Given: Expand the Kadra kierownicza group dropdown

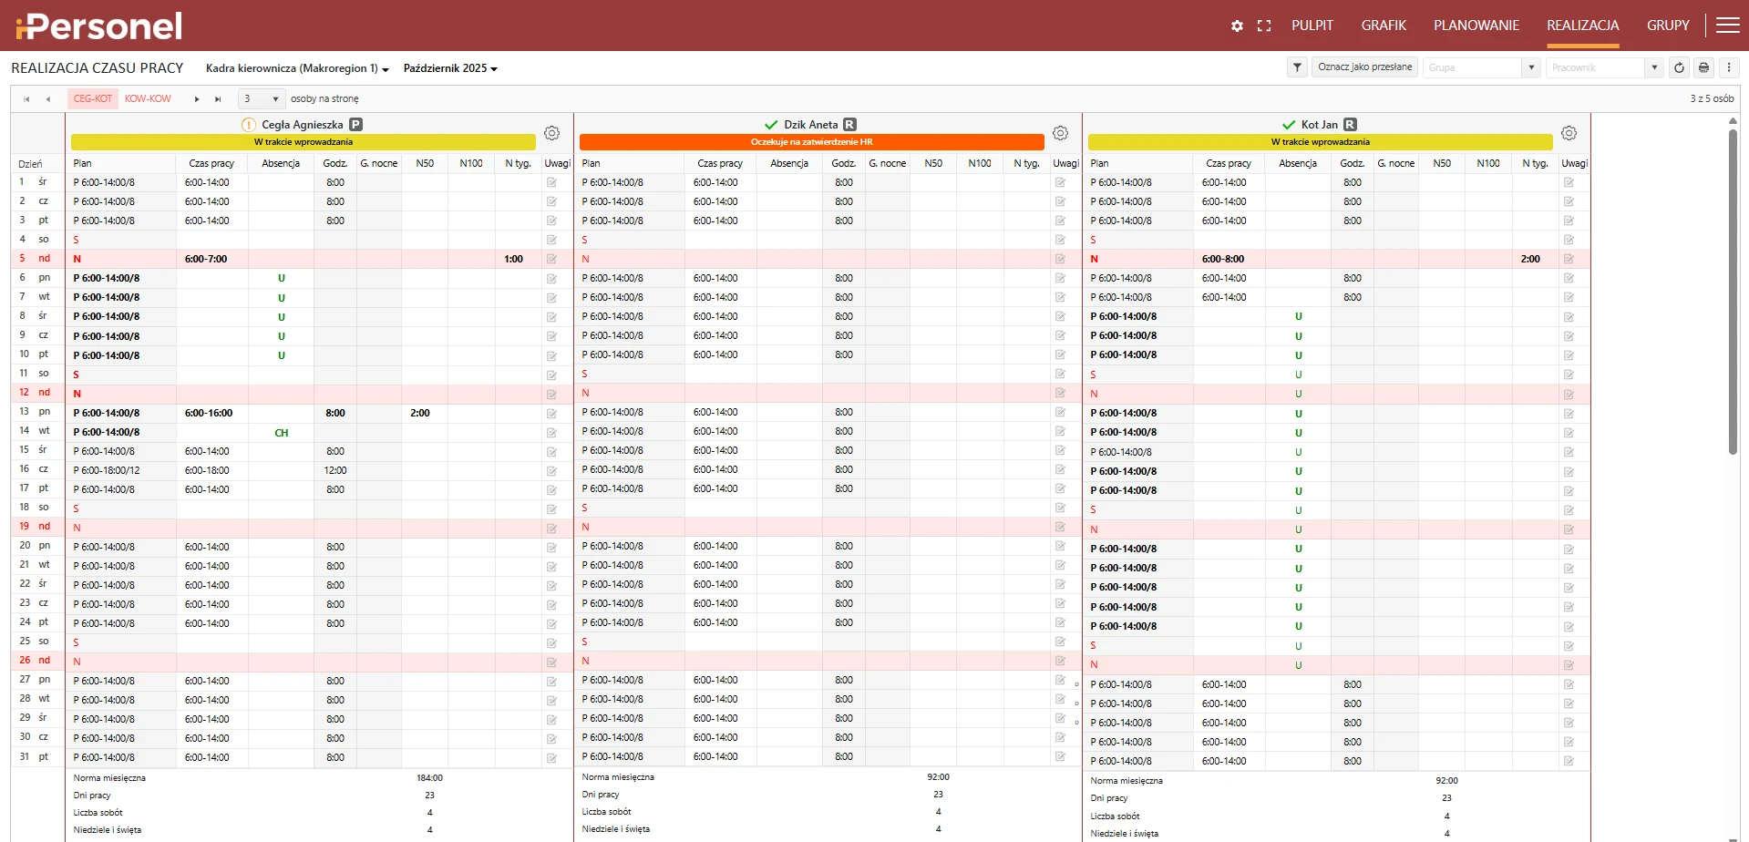Looking at the screenshot, I should (x=297, y=68).
